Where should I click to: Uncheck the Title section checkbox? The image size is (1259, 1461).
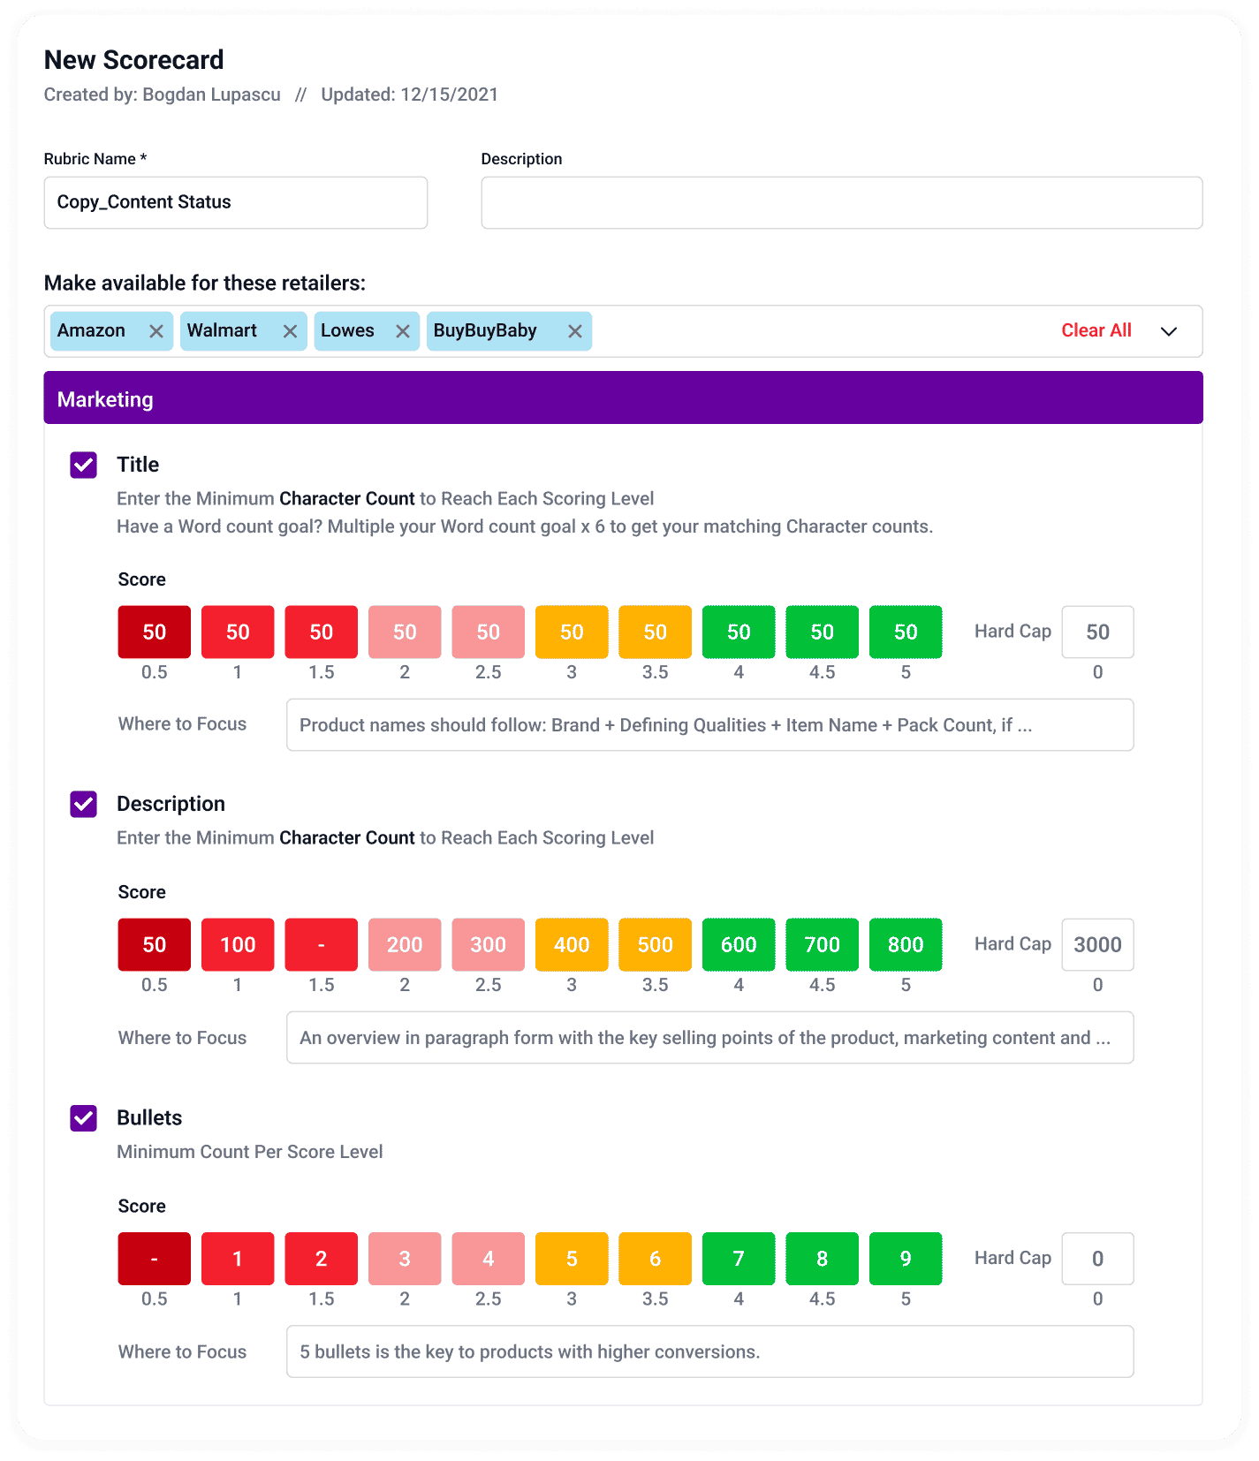83,465
